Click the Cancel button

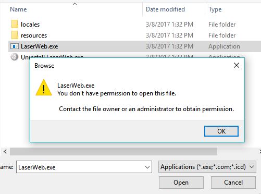[233, 183]
